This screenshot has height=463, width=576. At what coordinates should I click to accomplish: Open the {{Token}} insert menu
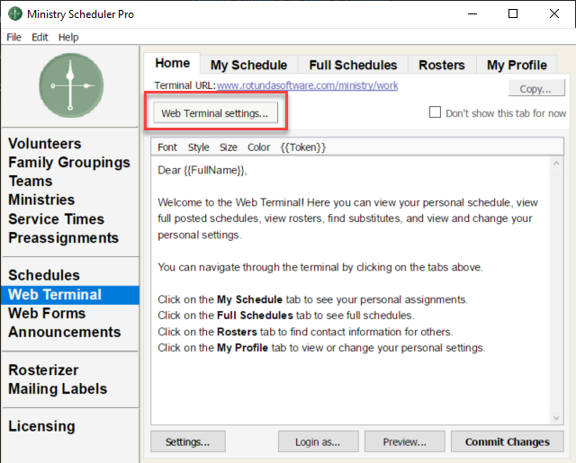click(303, 147)
